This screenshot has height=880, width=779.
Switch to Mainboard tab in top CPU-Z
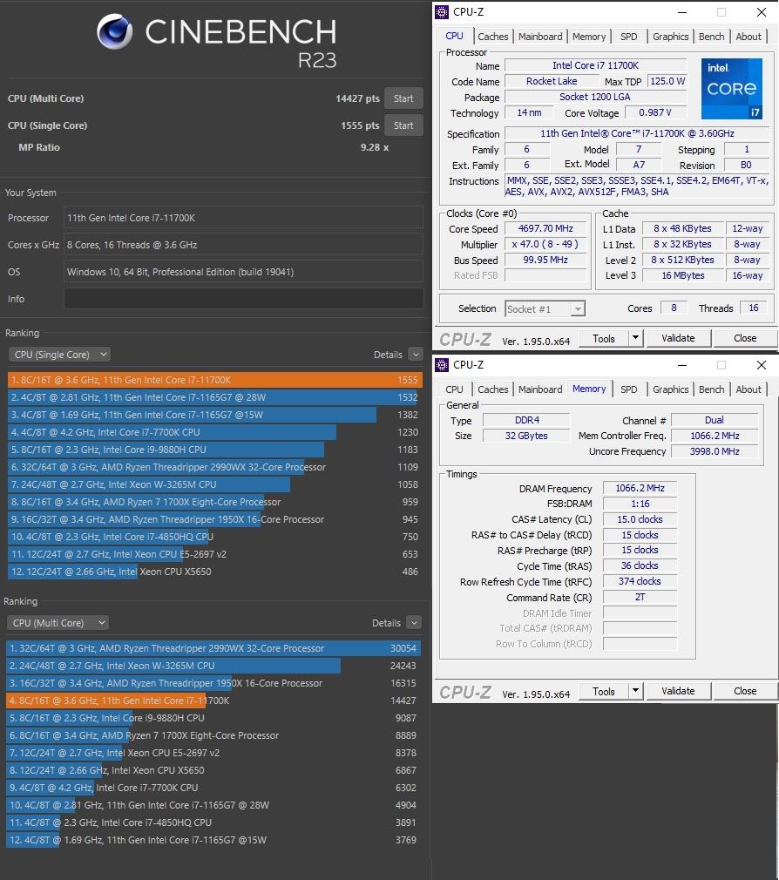[540, 37]
